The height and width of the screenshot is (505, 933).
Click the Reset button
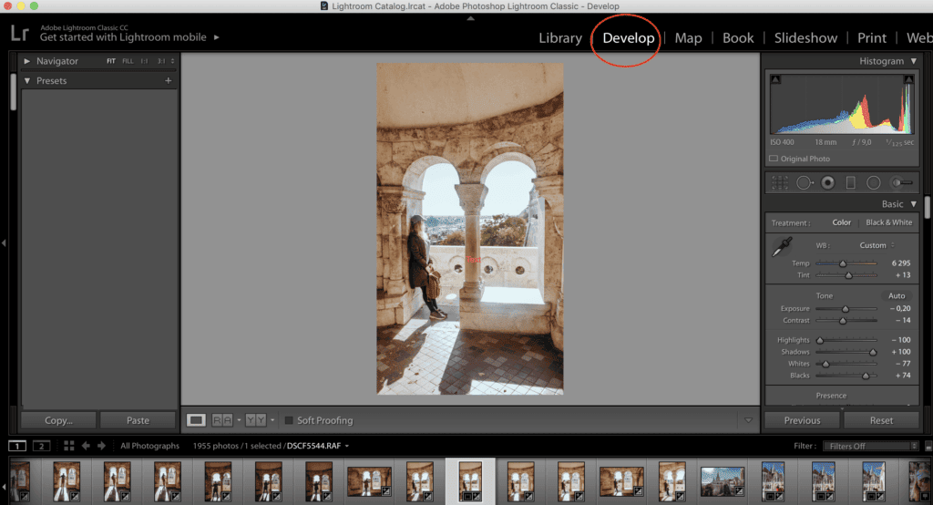(880, 420)
